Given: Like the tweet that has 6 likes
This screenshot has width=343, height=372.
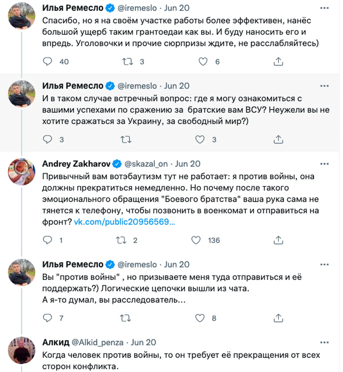Looking at the screenshot, I should [x=203, y=61].
